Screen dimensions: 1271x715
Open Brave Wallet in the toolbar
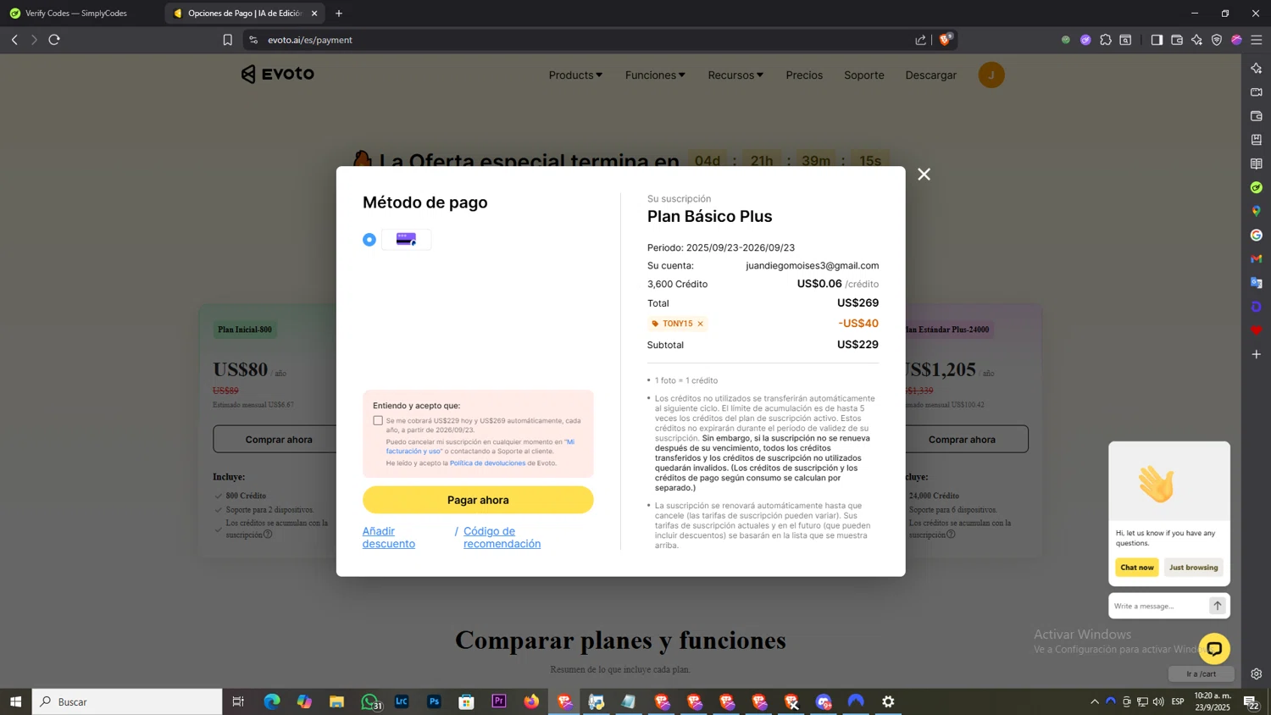tap(1177, 40)
